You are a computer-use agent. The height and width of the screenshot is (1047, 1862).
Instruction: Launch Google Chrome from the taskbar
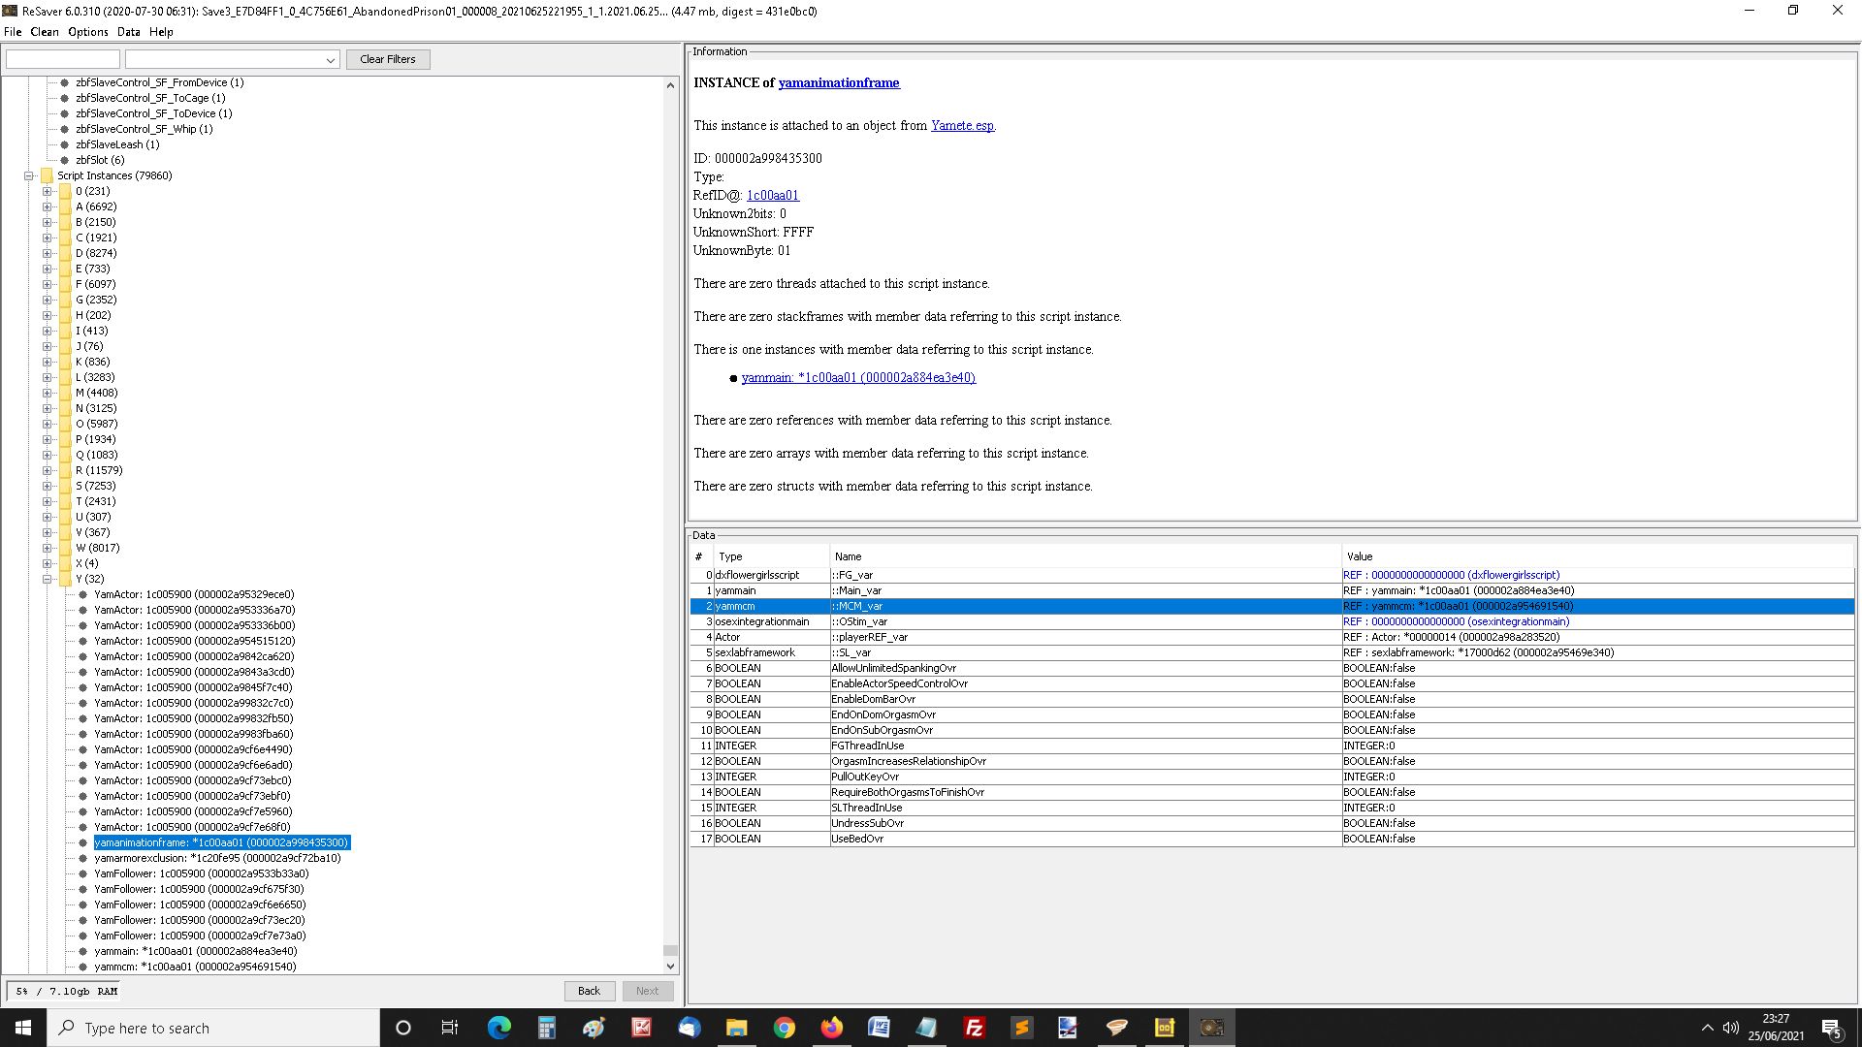pos(784,1028)
